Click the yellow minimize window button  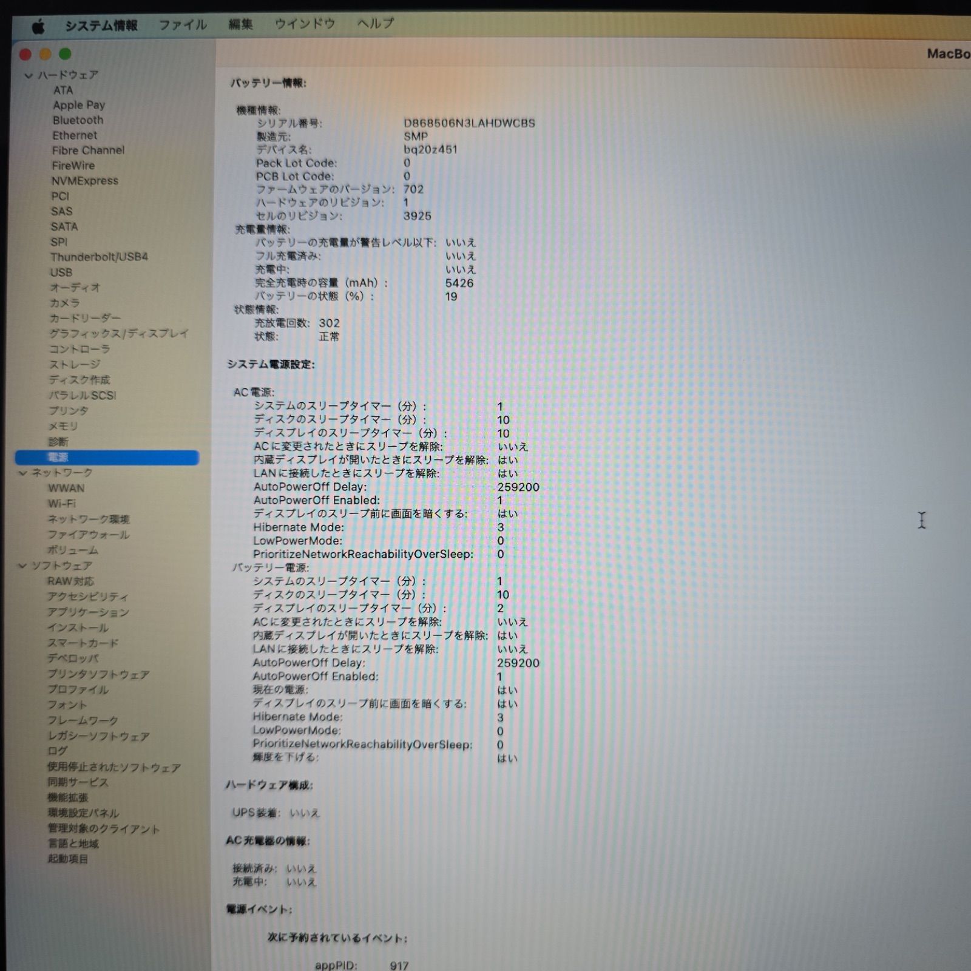[x=46, y=55]
